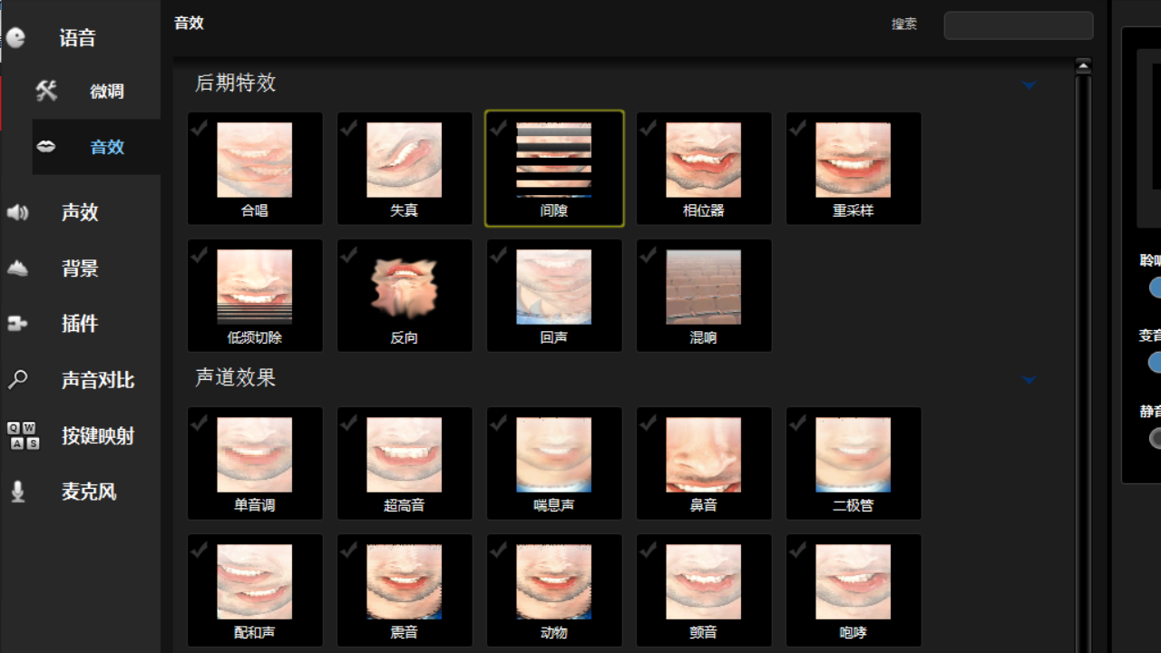Select the 回声 echo effect tile
This screenshot has width=1161, height=653.
tap(553, 295)
